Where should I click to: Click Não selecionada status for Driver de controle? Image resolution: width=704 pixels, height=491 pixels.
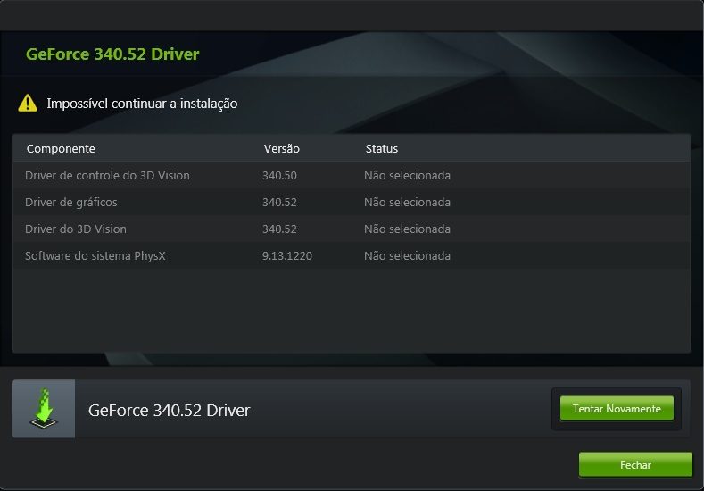pyautogui.click(x=407, y=175)
